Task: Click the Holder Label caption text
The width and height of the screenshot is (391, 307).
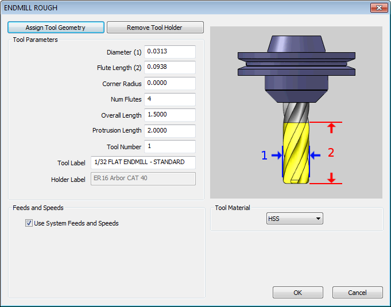Action: pos(68,180)
